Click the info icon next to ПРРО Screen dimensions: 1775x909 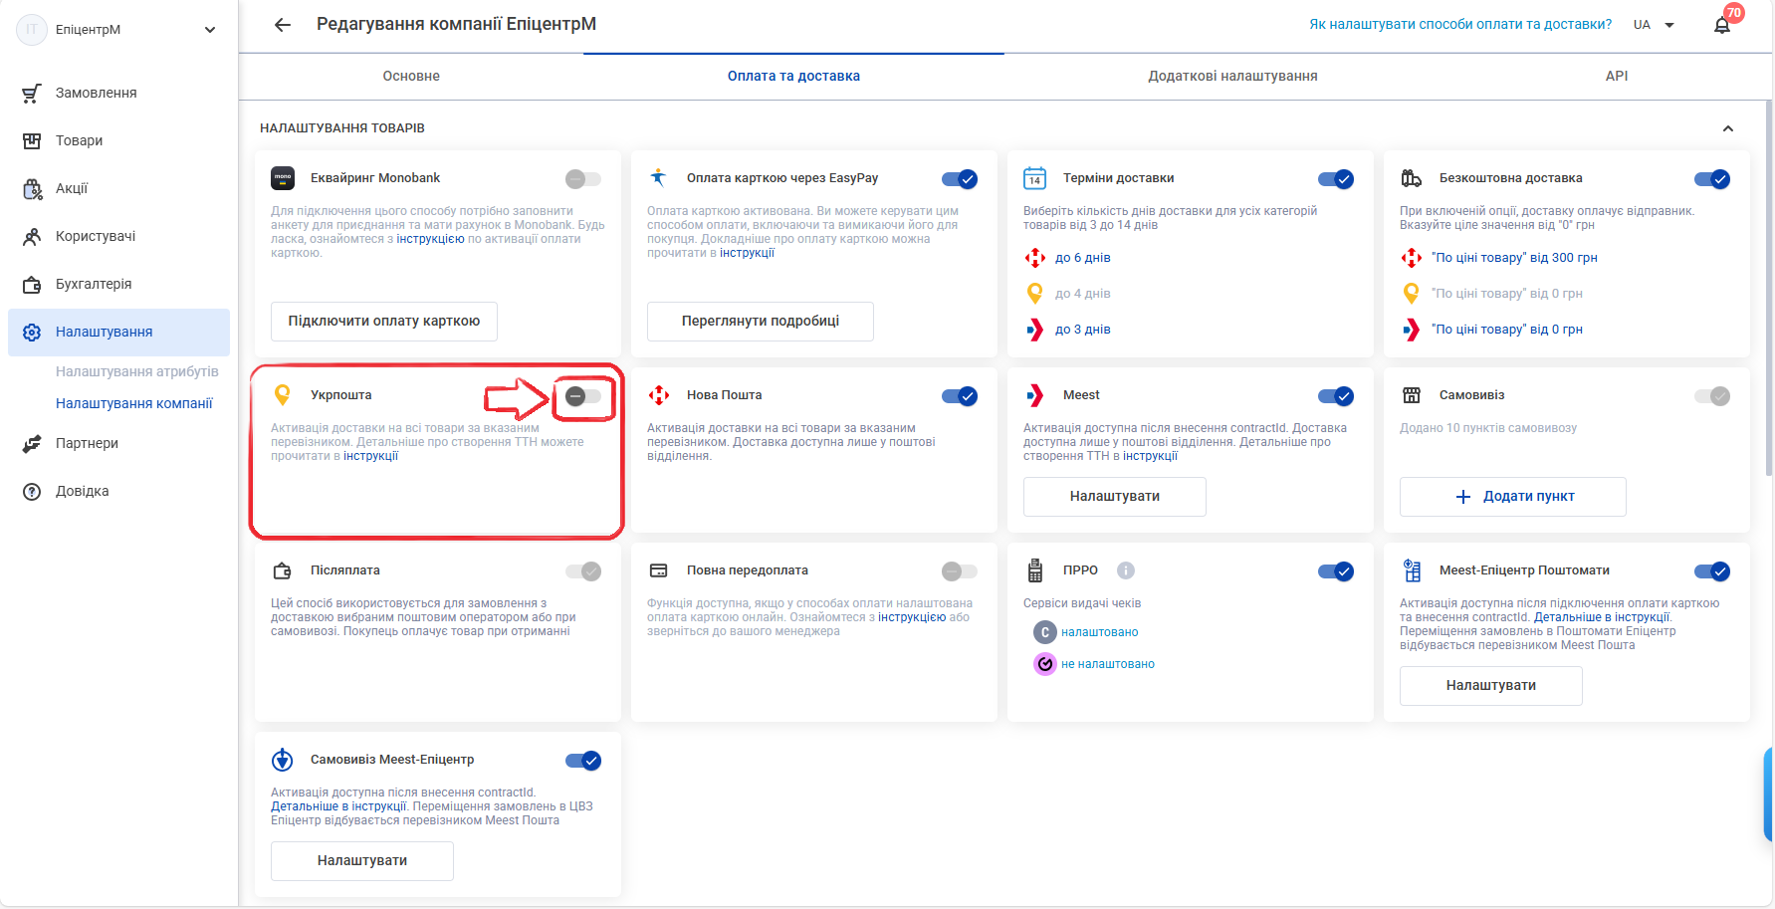point(1126,570)
